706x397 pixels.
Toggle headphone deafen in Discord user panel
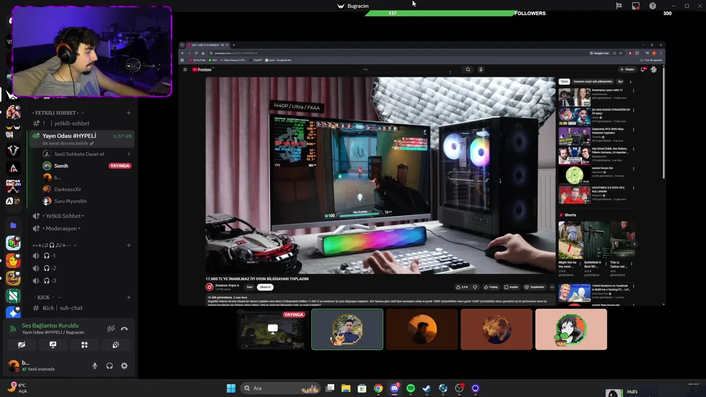tap(109, 366)
